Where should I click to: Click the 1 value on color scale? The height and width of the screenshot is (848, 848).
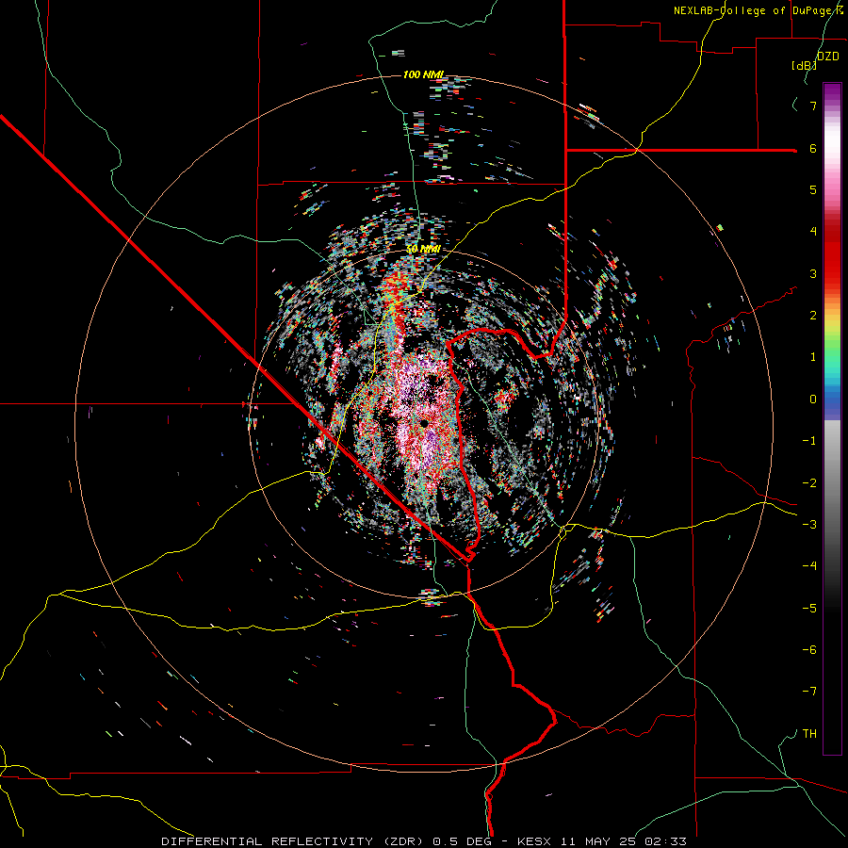click(813, 357)
